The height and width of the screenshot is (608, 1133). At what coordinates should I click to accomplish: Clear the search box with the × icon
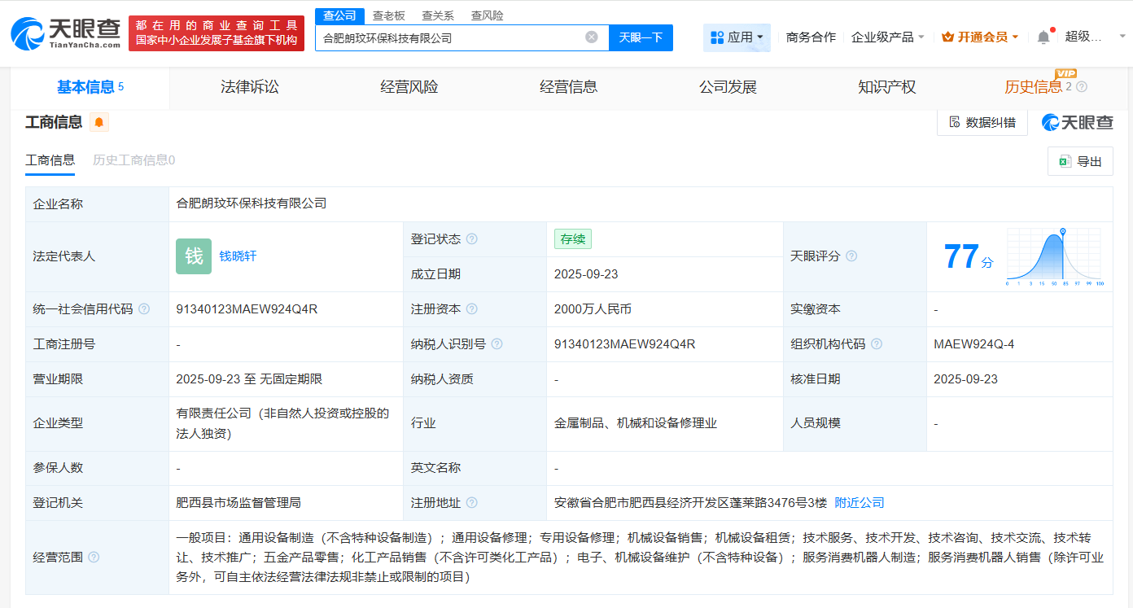(591, 37)
